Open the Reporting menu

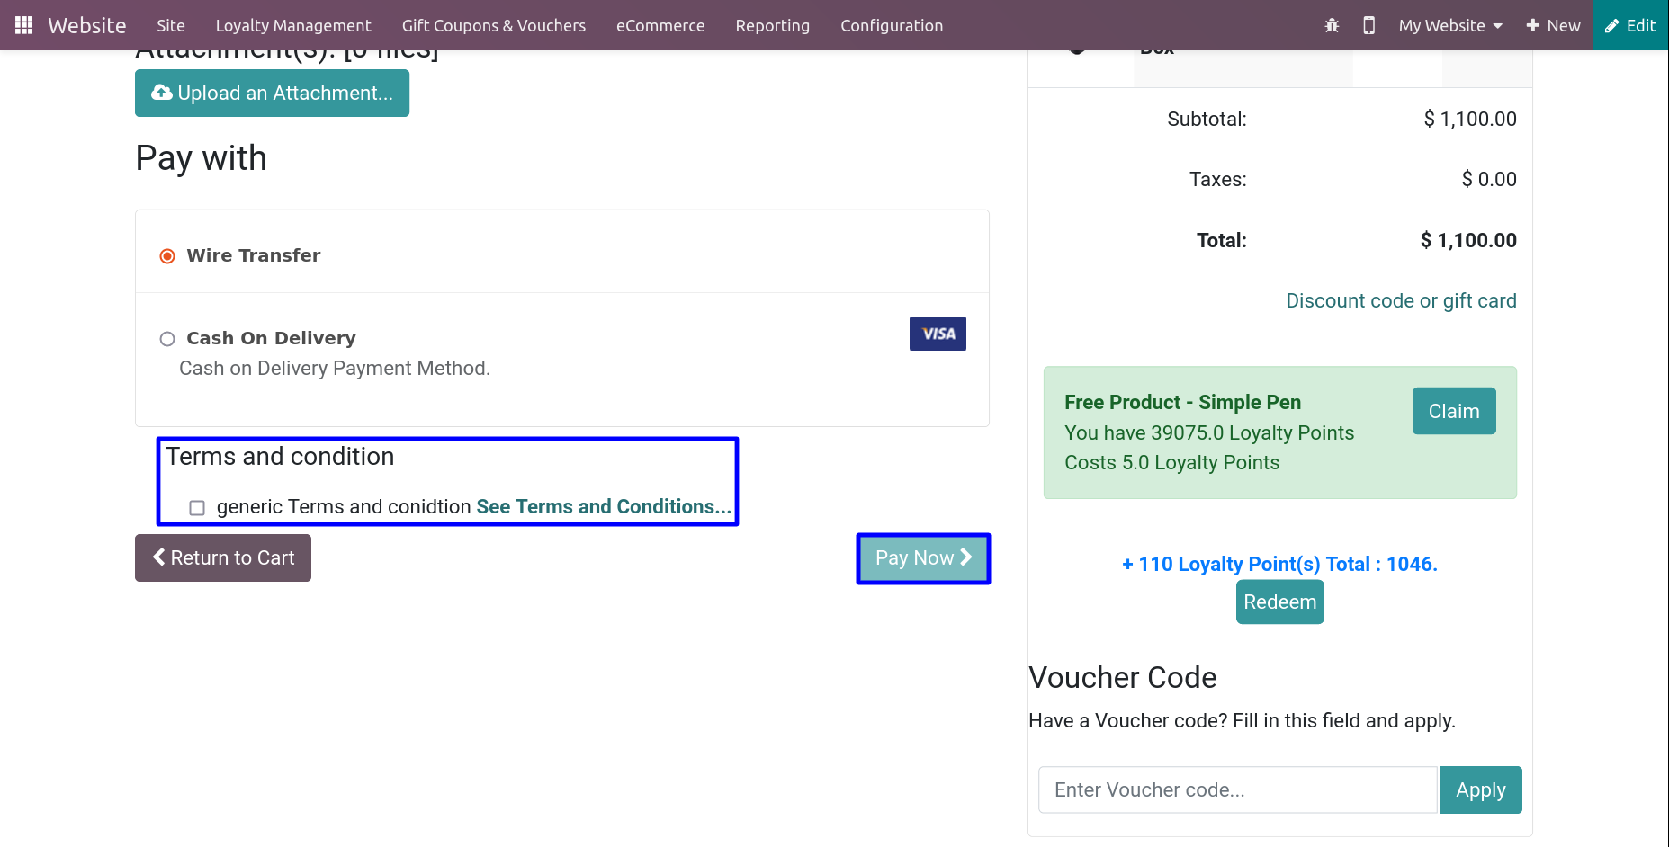772,25
